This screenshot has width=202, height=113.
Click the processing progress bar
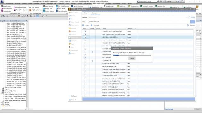pyautogui.click(x=132, y=55)
